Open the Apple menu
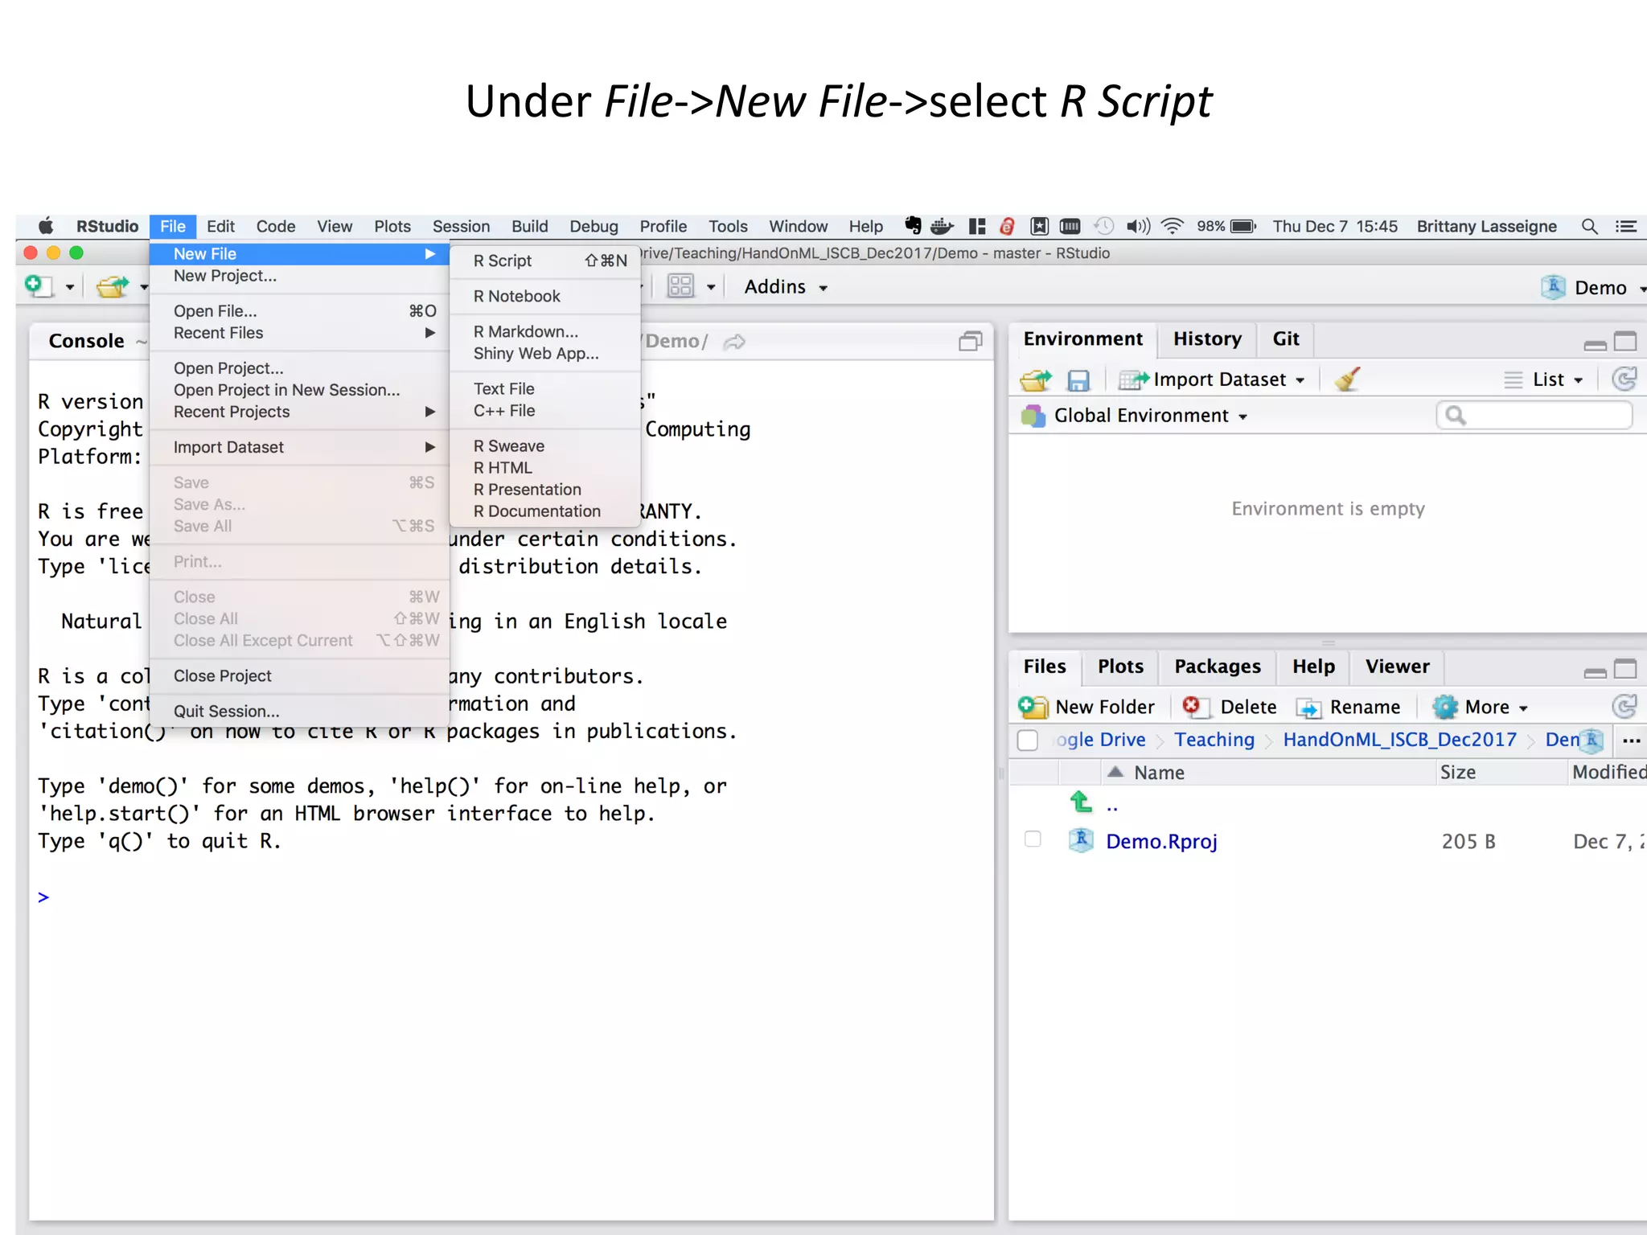Screen dimensions: 1647x1235 46,226
